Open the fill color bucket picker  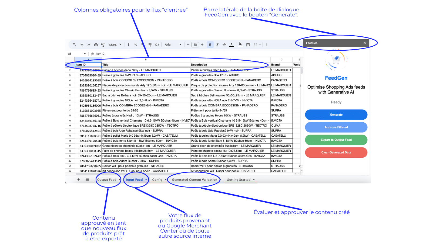pyautogui.click(x=240, y=44)
